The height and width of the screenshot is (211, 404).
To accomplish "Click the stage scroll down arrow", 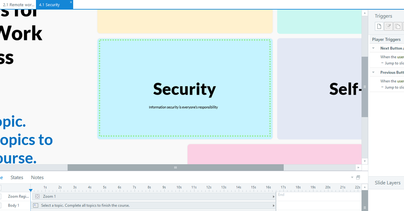I will 365,161.
